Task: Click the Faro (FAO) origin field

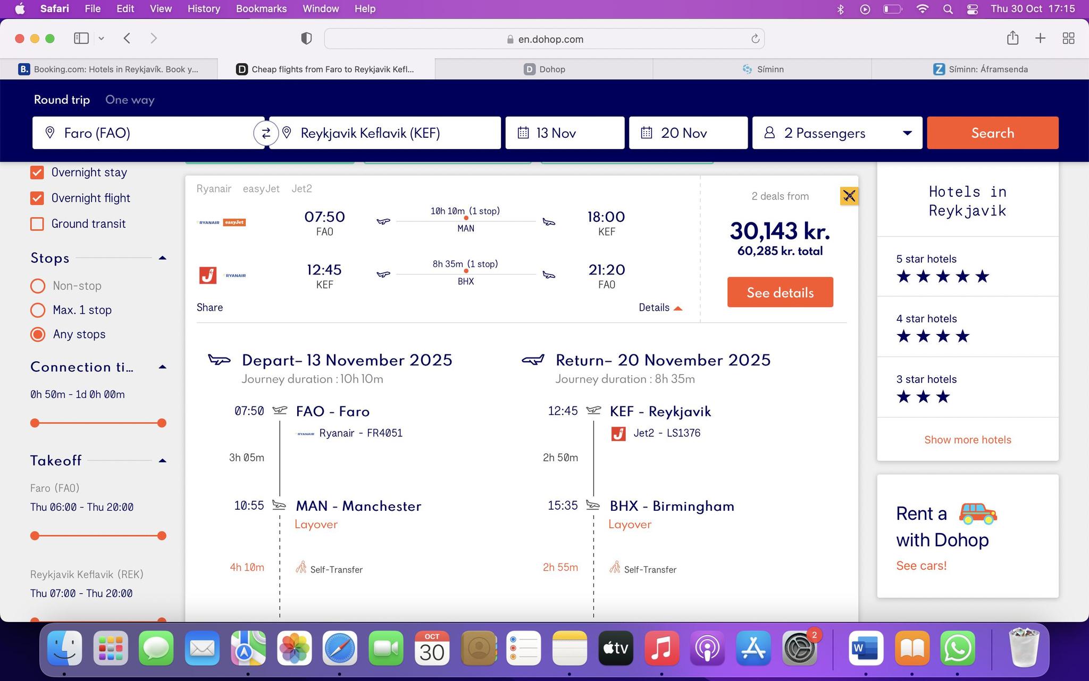Action: click(x=148, y=133)
